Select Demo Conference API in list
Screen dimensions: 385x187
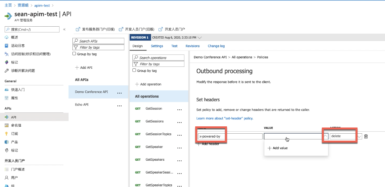click(x=91, y=92)
